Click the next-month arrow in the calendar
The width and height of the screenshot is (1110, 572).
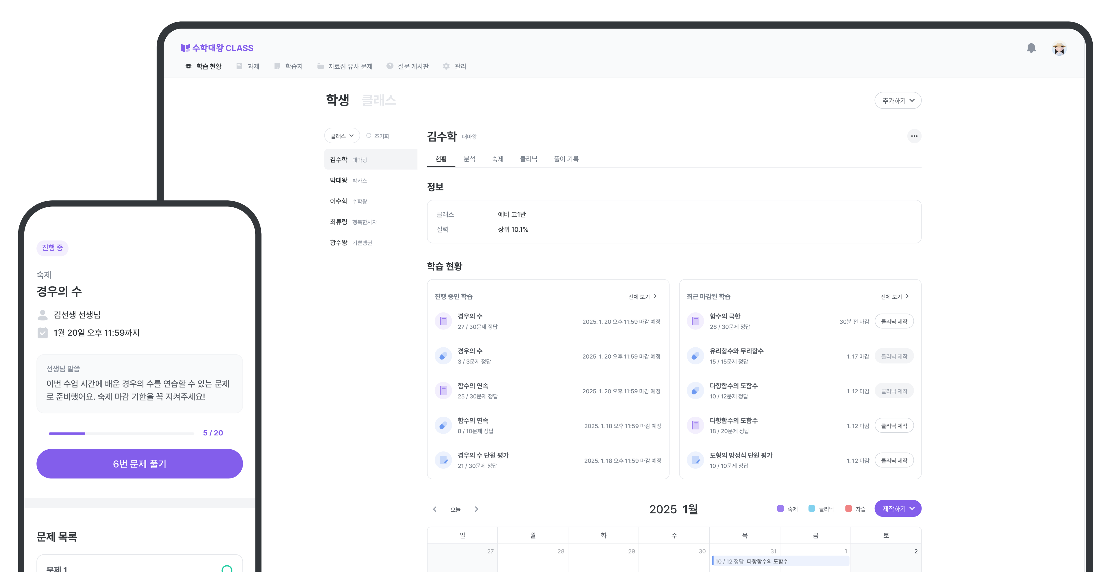coord(477,509)
